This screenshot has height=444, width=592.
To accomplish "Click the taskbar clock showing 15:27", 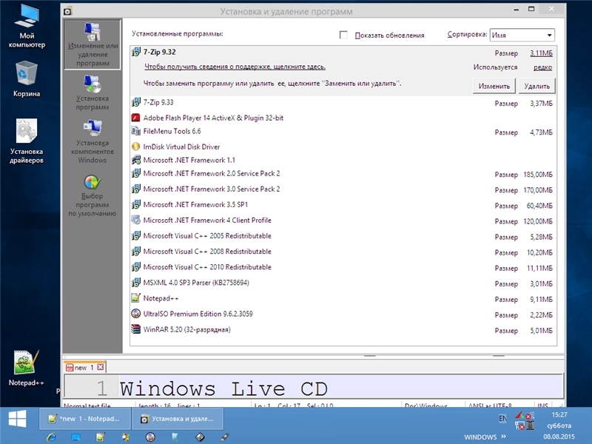I will 559,414.
